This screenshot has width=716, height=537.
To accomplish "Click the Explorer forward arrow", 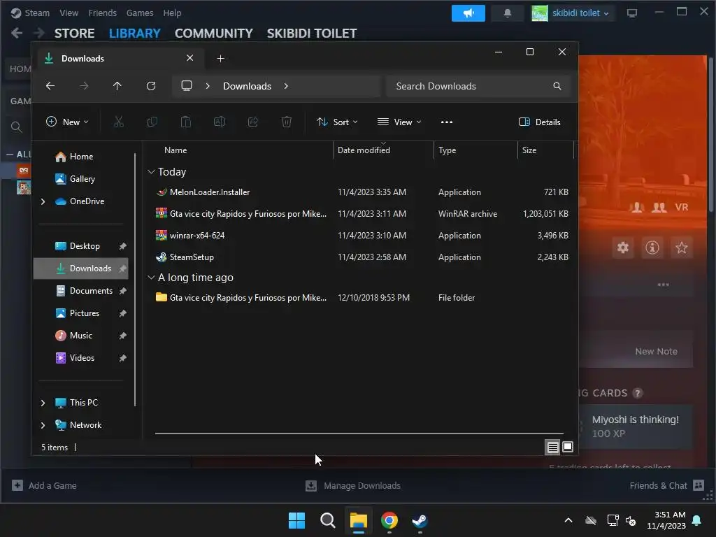I will 84,86.
